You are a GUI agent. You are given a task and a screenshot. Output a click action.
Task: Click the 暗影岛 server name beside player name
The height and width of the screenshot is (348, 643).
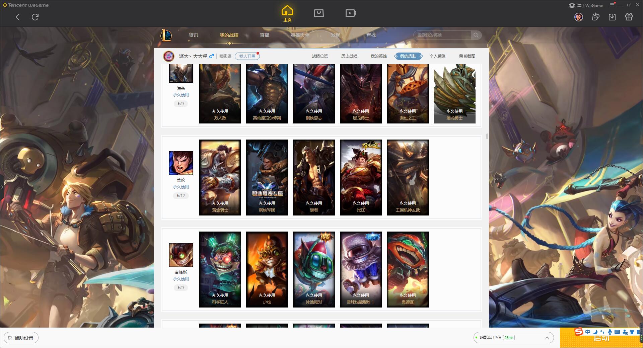pyautogui.click(x=225, y=56)
